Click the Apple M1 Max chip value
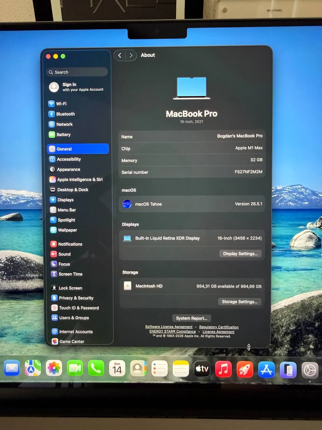Screen dimensions: 322x430 [249, 148]
